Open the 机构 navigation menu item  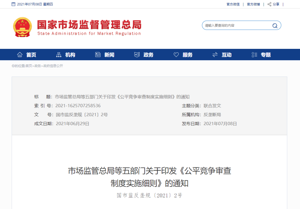pyautogui.click(x=70, y=55)
